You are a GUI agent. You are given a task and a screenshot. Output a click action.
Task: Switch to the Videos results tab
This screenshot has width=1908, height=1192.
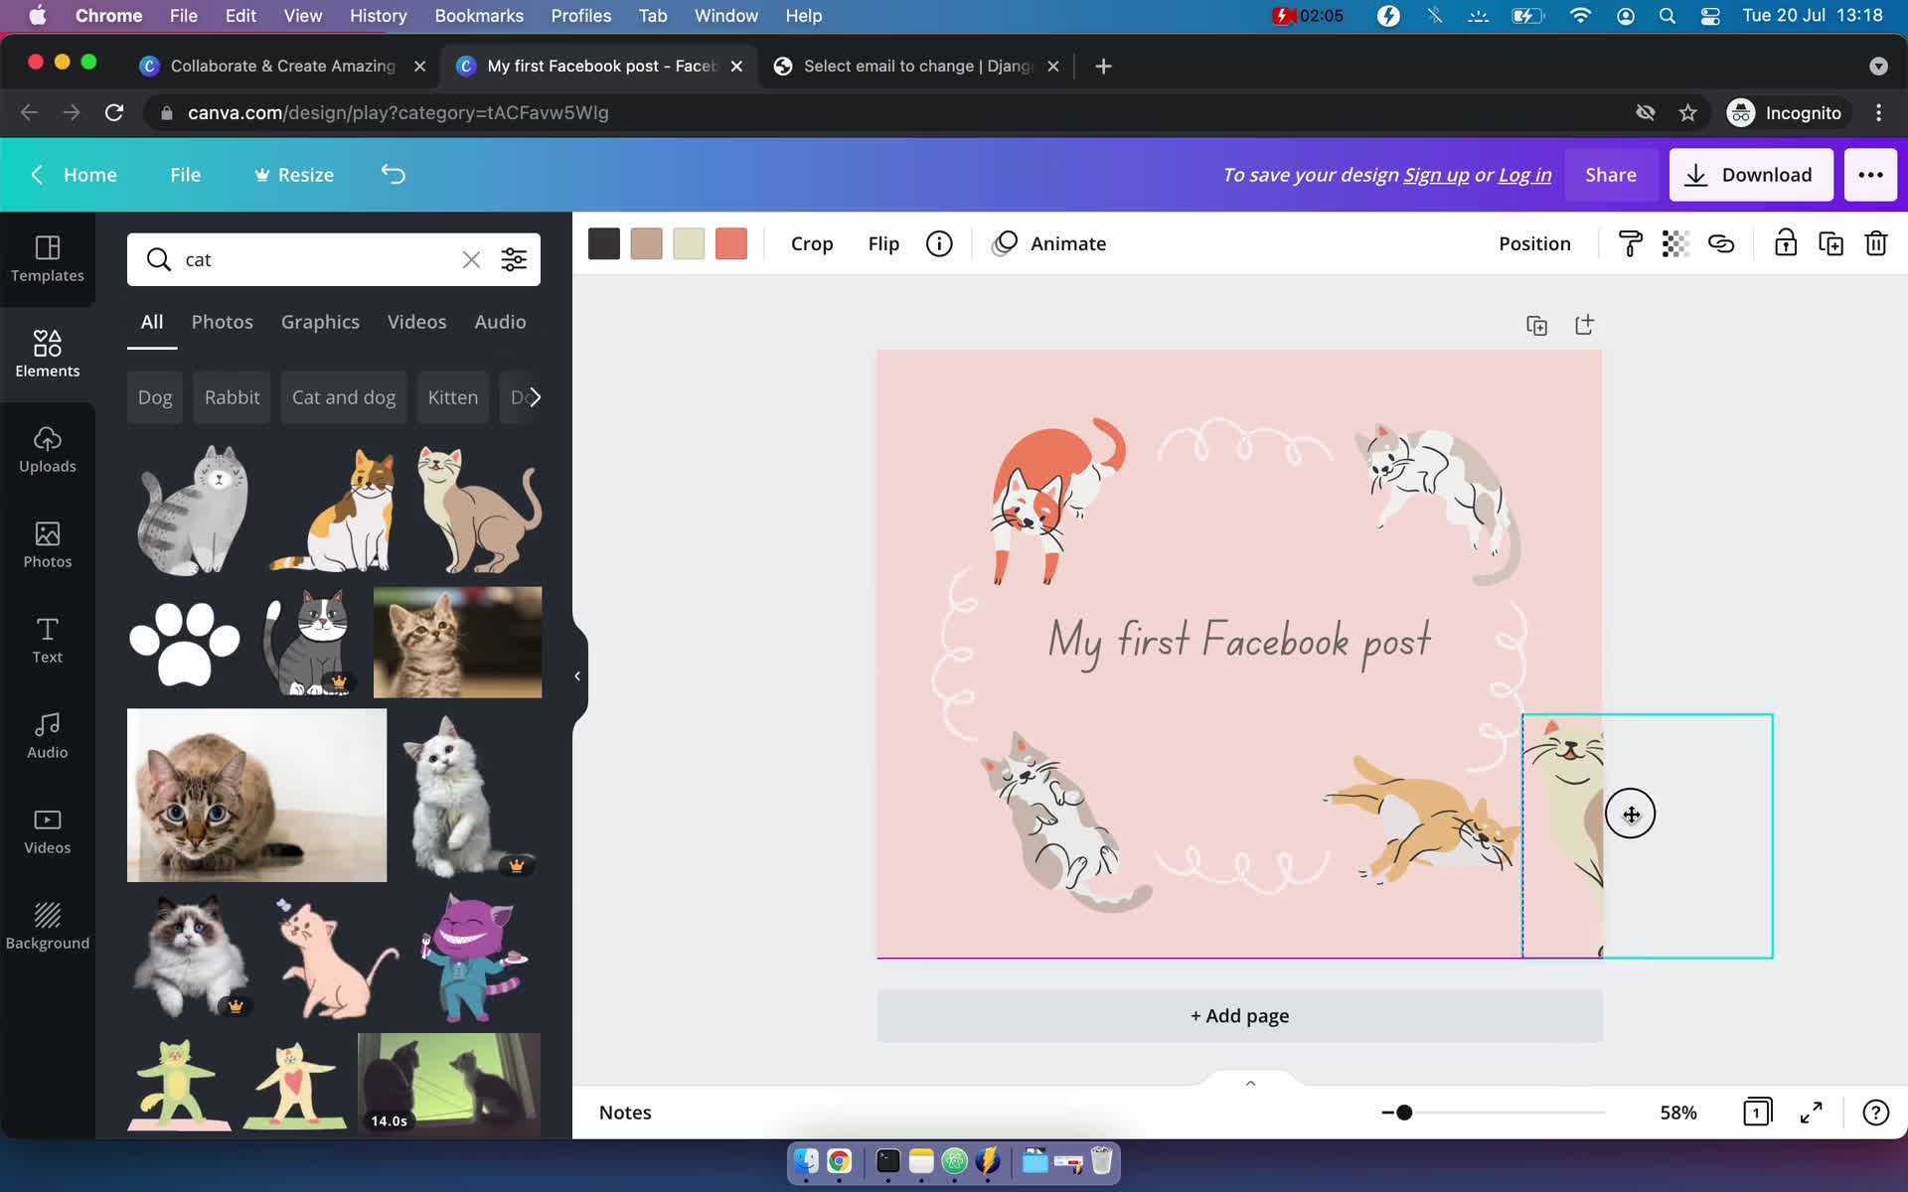tap(416, 322)
